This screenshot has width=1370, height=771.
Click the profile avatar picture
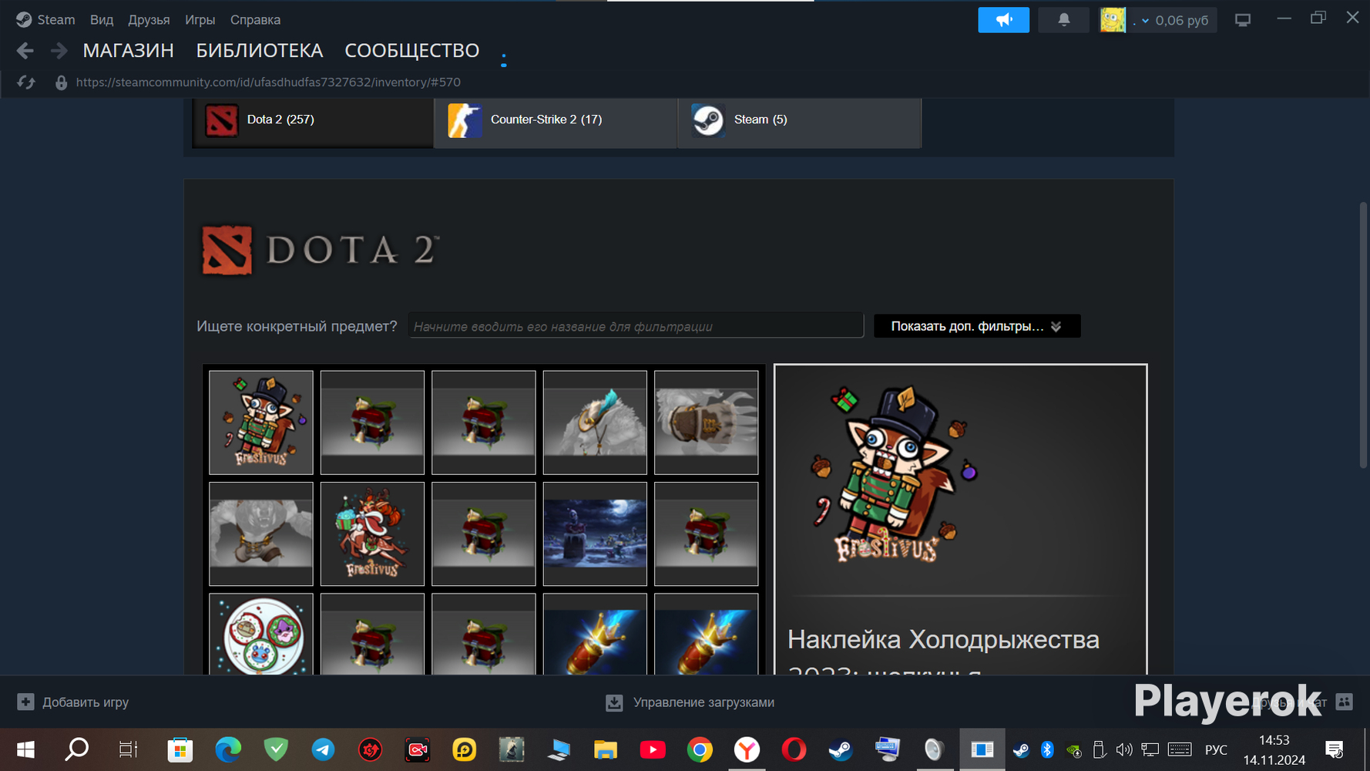point(1112,20)
